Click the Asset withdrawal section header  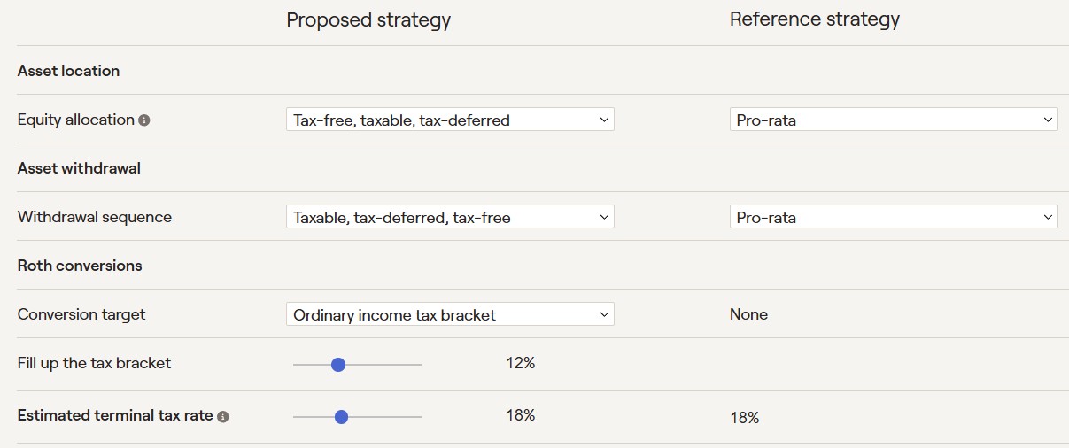tap(79, 168)
